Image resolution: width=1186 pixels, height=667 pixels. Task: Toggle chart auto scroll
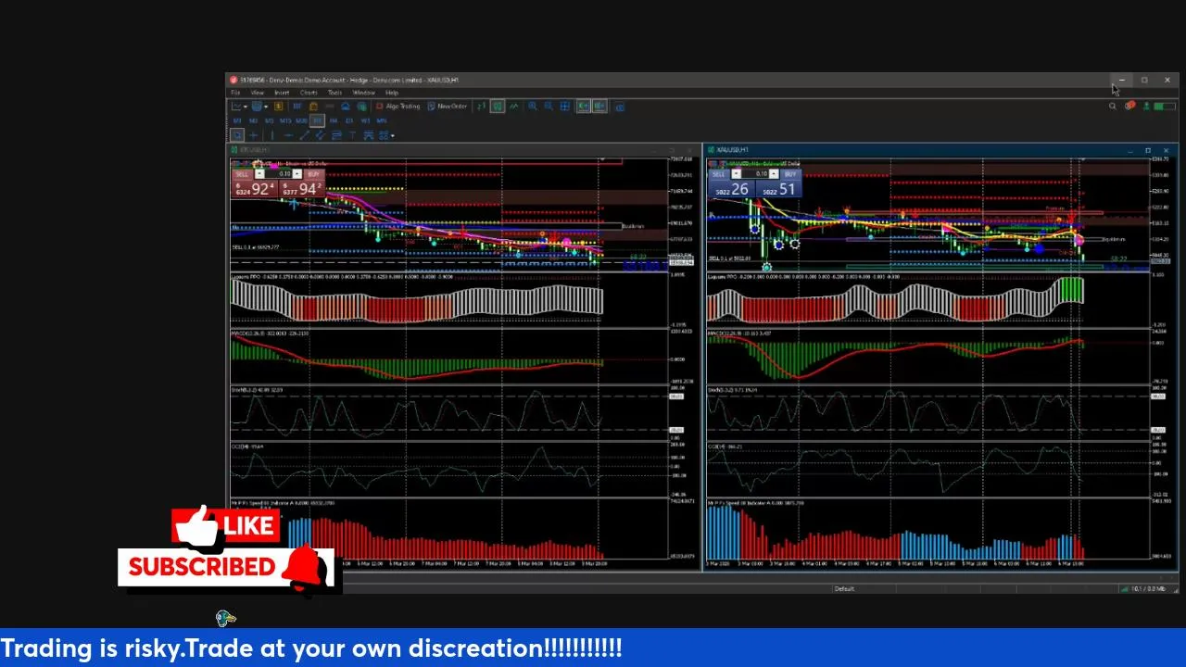[x=584, y=107]
